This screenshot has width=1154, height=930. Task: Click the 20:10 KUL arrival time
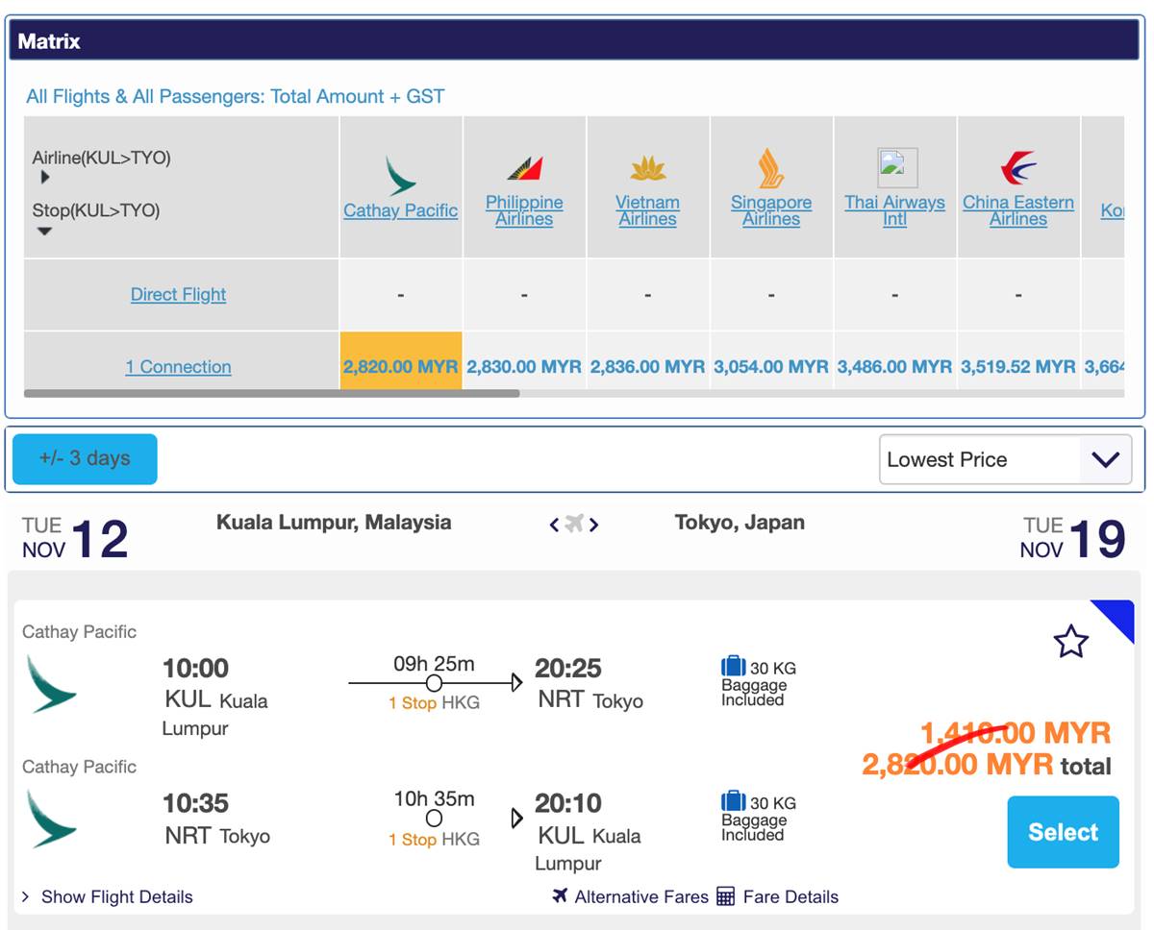click(568, 803)
